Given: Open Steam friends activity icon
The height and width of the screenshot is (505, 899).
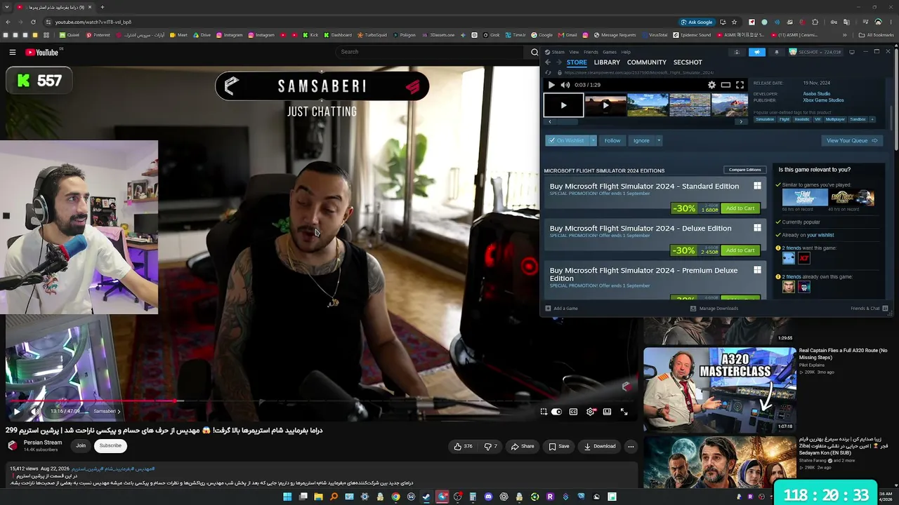Looking at the screenshot, I should tap(737, 52).
